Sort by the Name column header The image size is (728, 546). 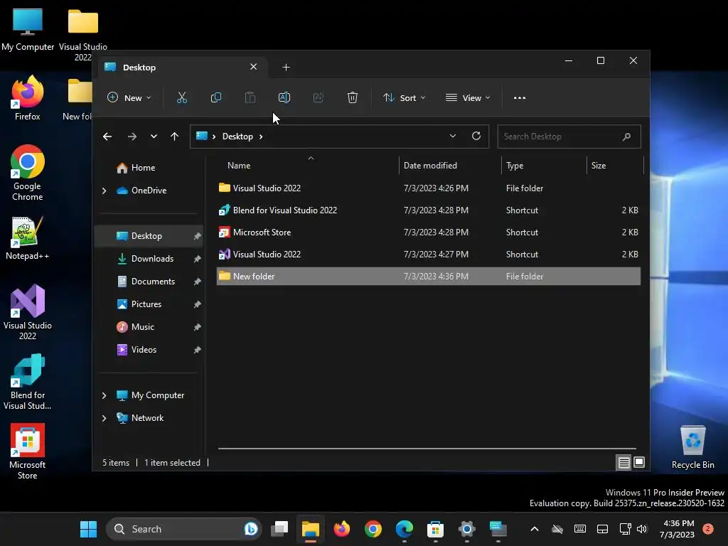[x=307, y=165]
